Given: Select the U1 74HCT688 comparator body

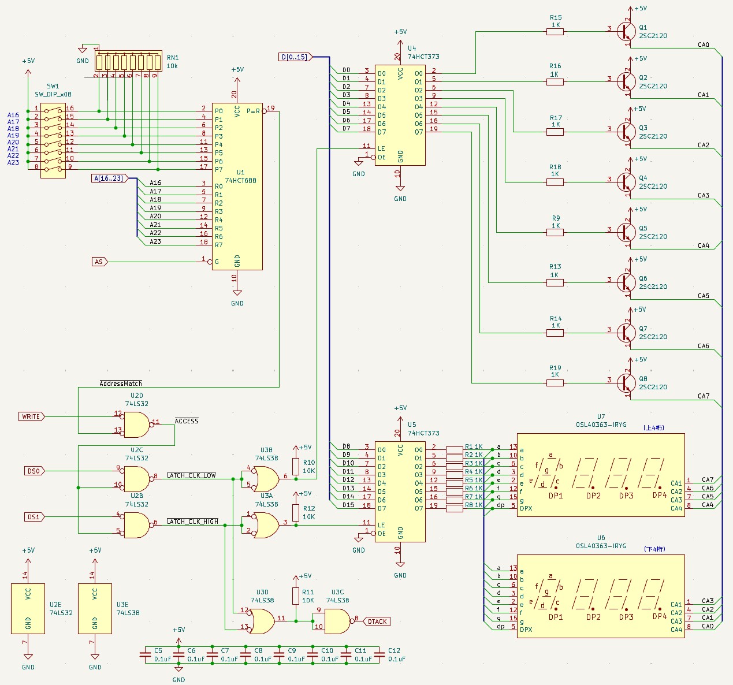Looking at the screenshot, I should click(237, 187).
